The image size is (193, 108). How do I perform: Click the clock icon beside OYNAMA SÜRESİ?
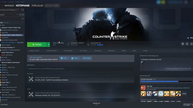tap(68, 44)
